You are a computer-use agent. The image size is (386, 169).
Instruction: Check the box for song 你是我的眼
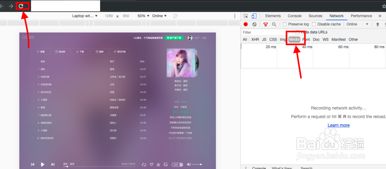click(32, 84)
